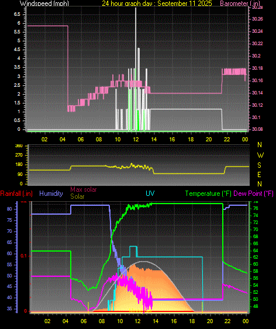The image size is (276, 329).
Task: Click the '04' hour label under windspeed graph
Action: coord(63,140)
